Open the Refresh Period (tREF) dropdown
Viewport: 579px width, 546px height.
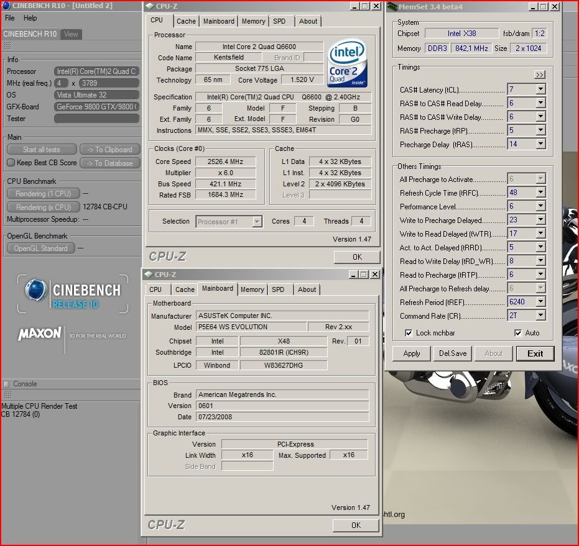(540, 302)
